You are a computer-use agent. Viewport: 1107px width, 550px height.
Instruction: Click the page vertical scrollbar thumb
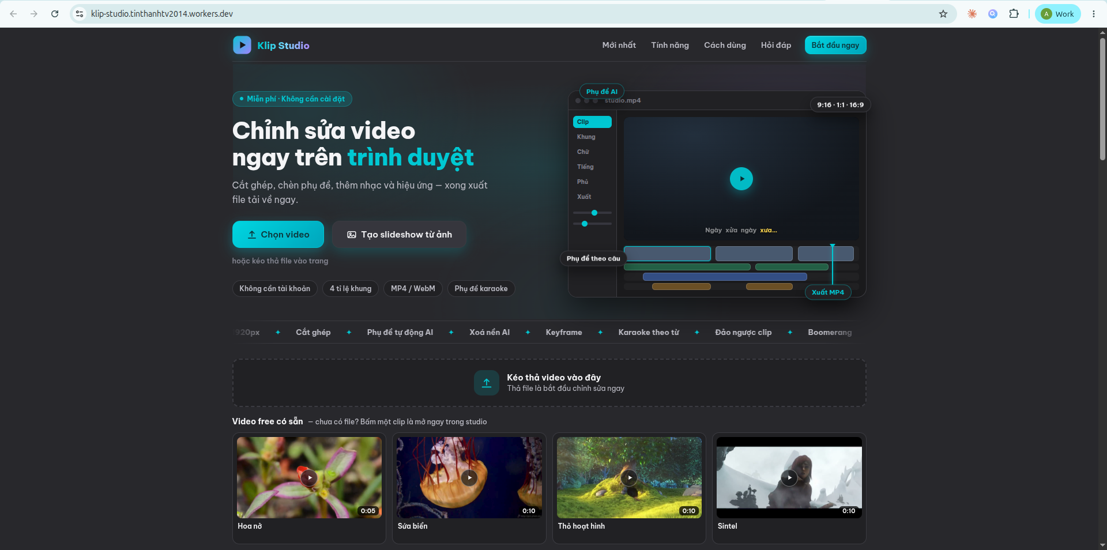1102,98
